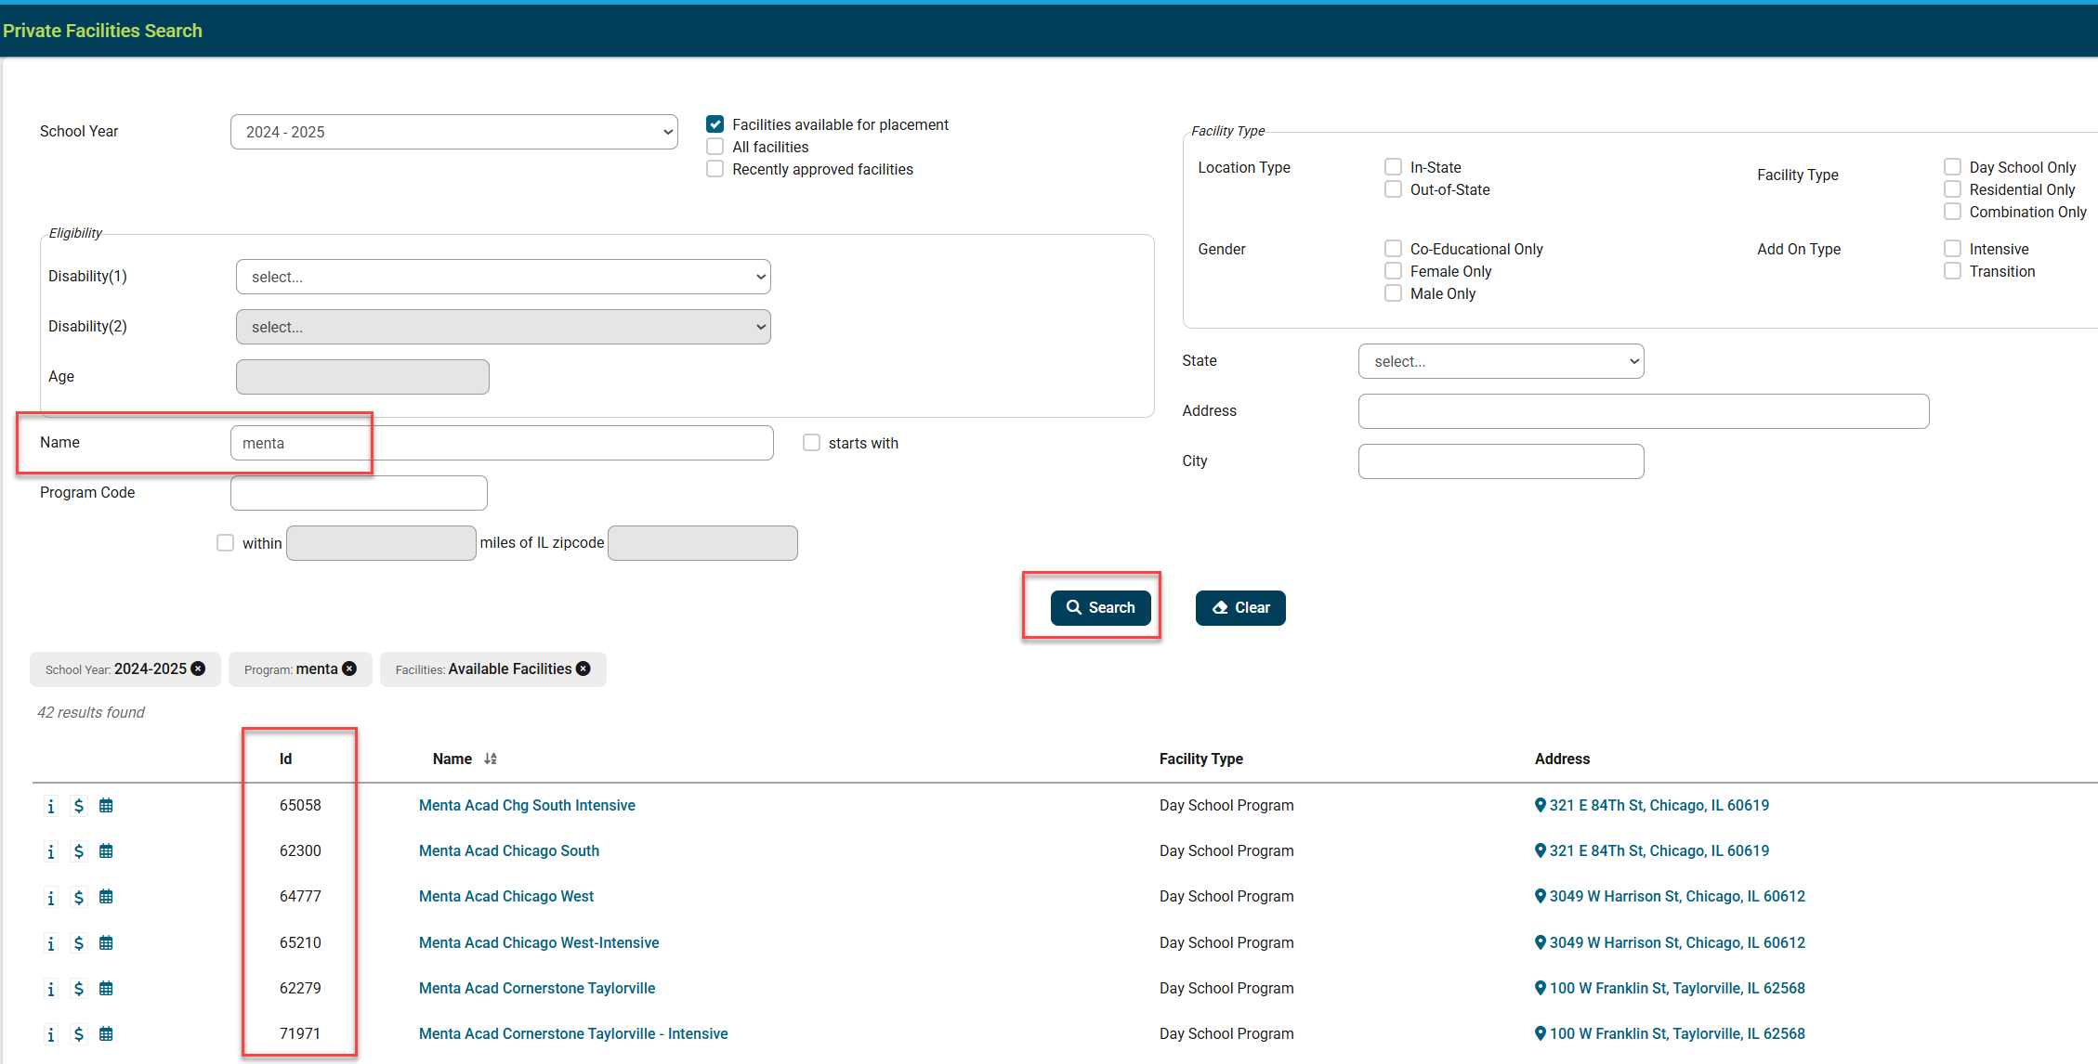Open Menta Acad Chicago South link
This screenshot has width=2098, height=1064.
[x=509, y=850]
